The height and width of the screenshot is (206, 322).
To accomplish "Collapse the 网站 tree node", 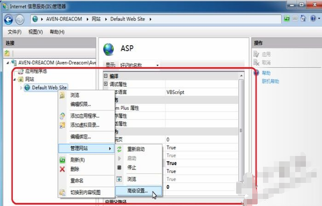I will tap(14, 80).
